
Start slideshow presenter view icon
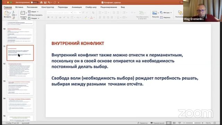(180, 123)
